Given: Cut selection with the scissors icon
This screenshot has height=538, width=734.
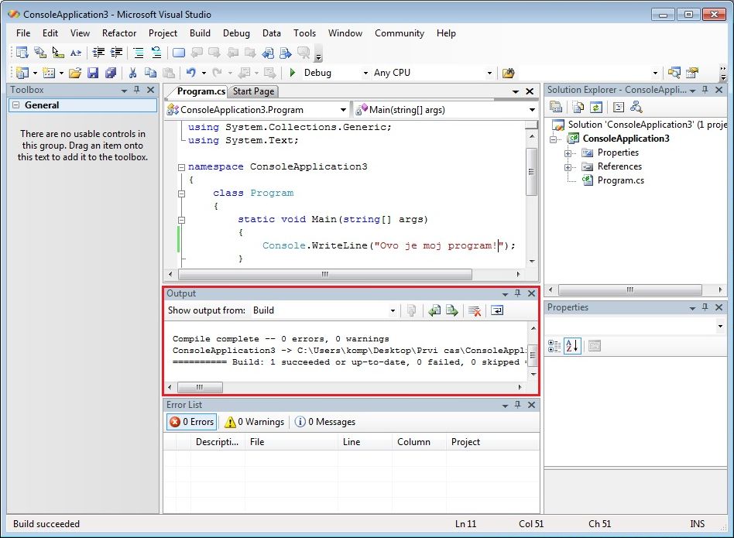Looking at the screenshot, I should [132, 73].
